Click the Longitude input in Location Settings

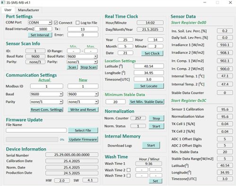[149, 73]
